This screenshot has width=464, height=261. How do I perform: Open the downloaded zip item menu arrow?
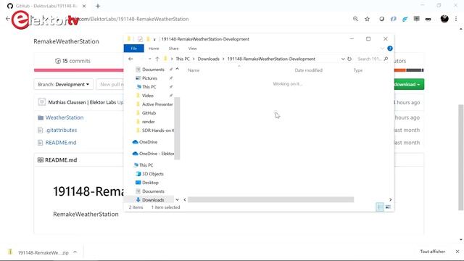click(x=75, y=252)
